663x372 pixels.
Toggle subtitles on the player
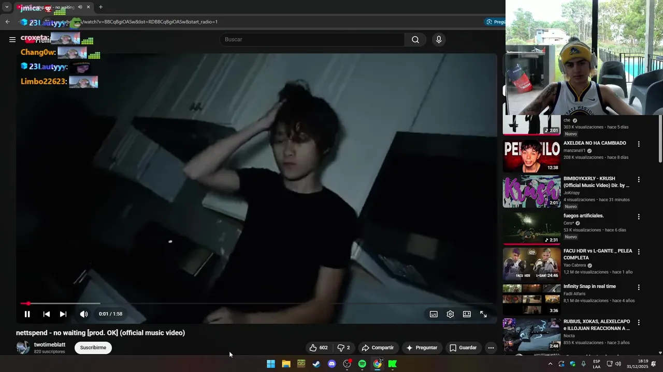(434, 314)
